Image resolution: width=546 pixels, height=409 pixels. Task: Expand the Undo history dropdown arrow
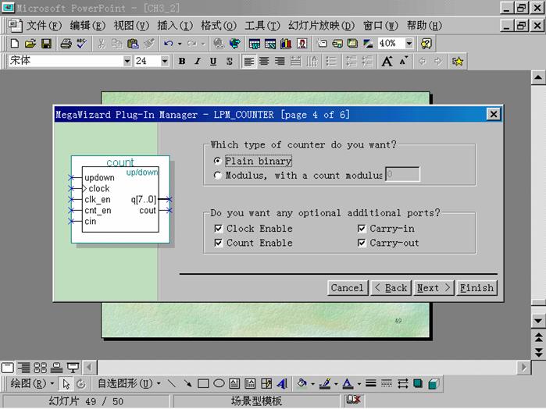click(x=180, y=44)
